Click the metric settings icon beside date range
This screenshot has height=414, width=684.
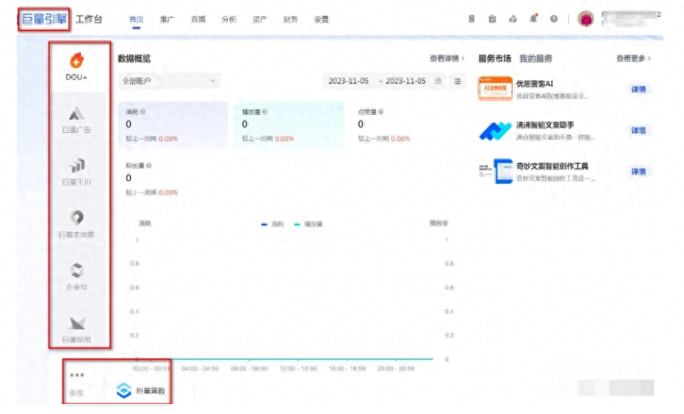point(458,81)
